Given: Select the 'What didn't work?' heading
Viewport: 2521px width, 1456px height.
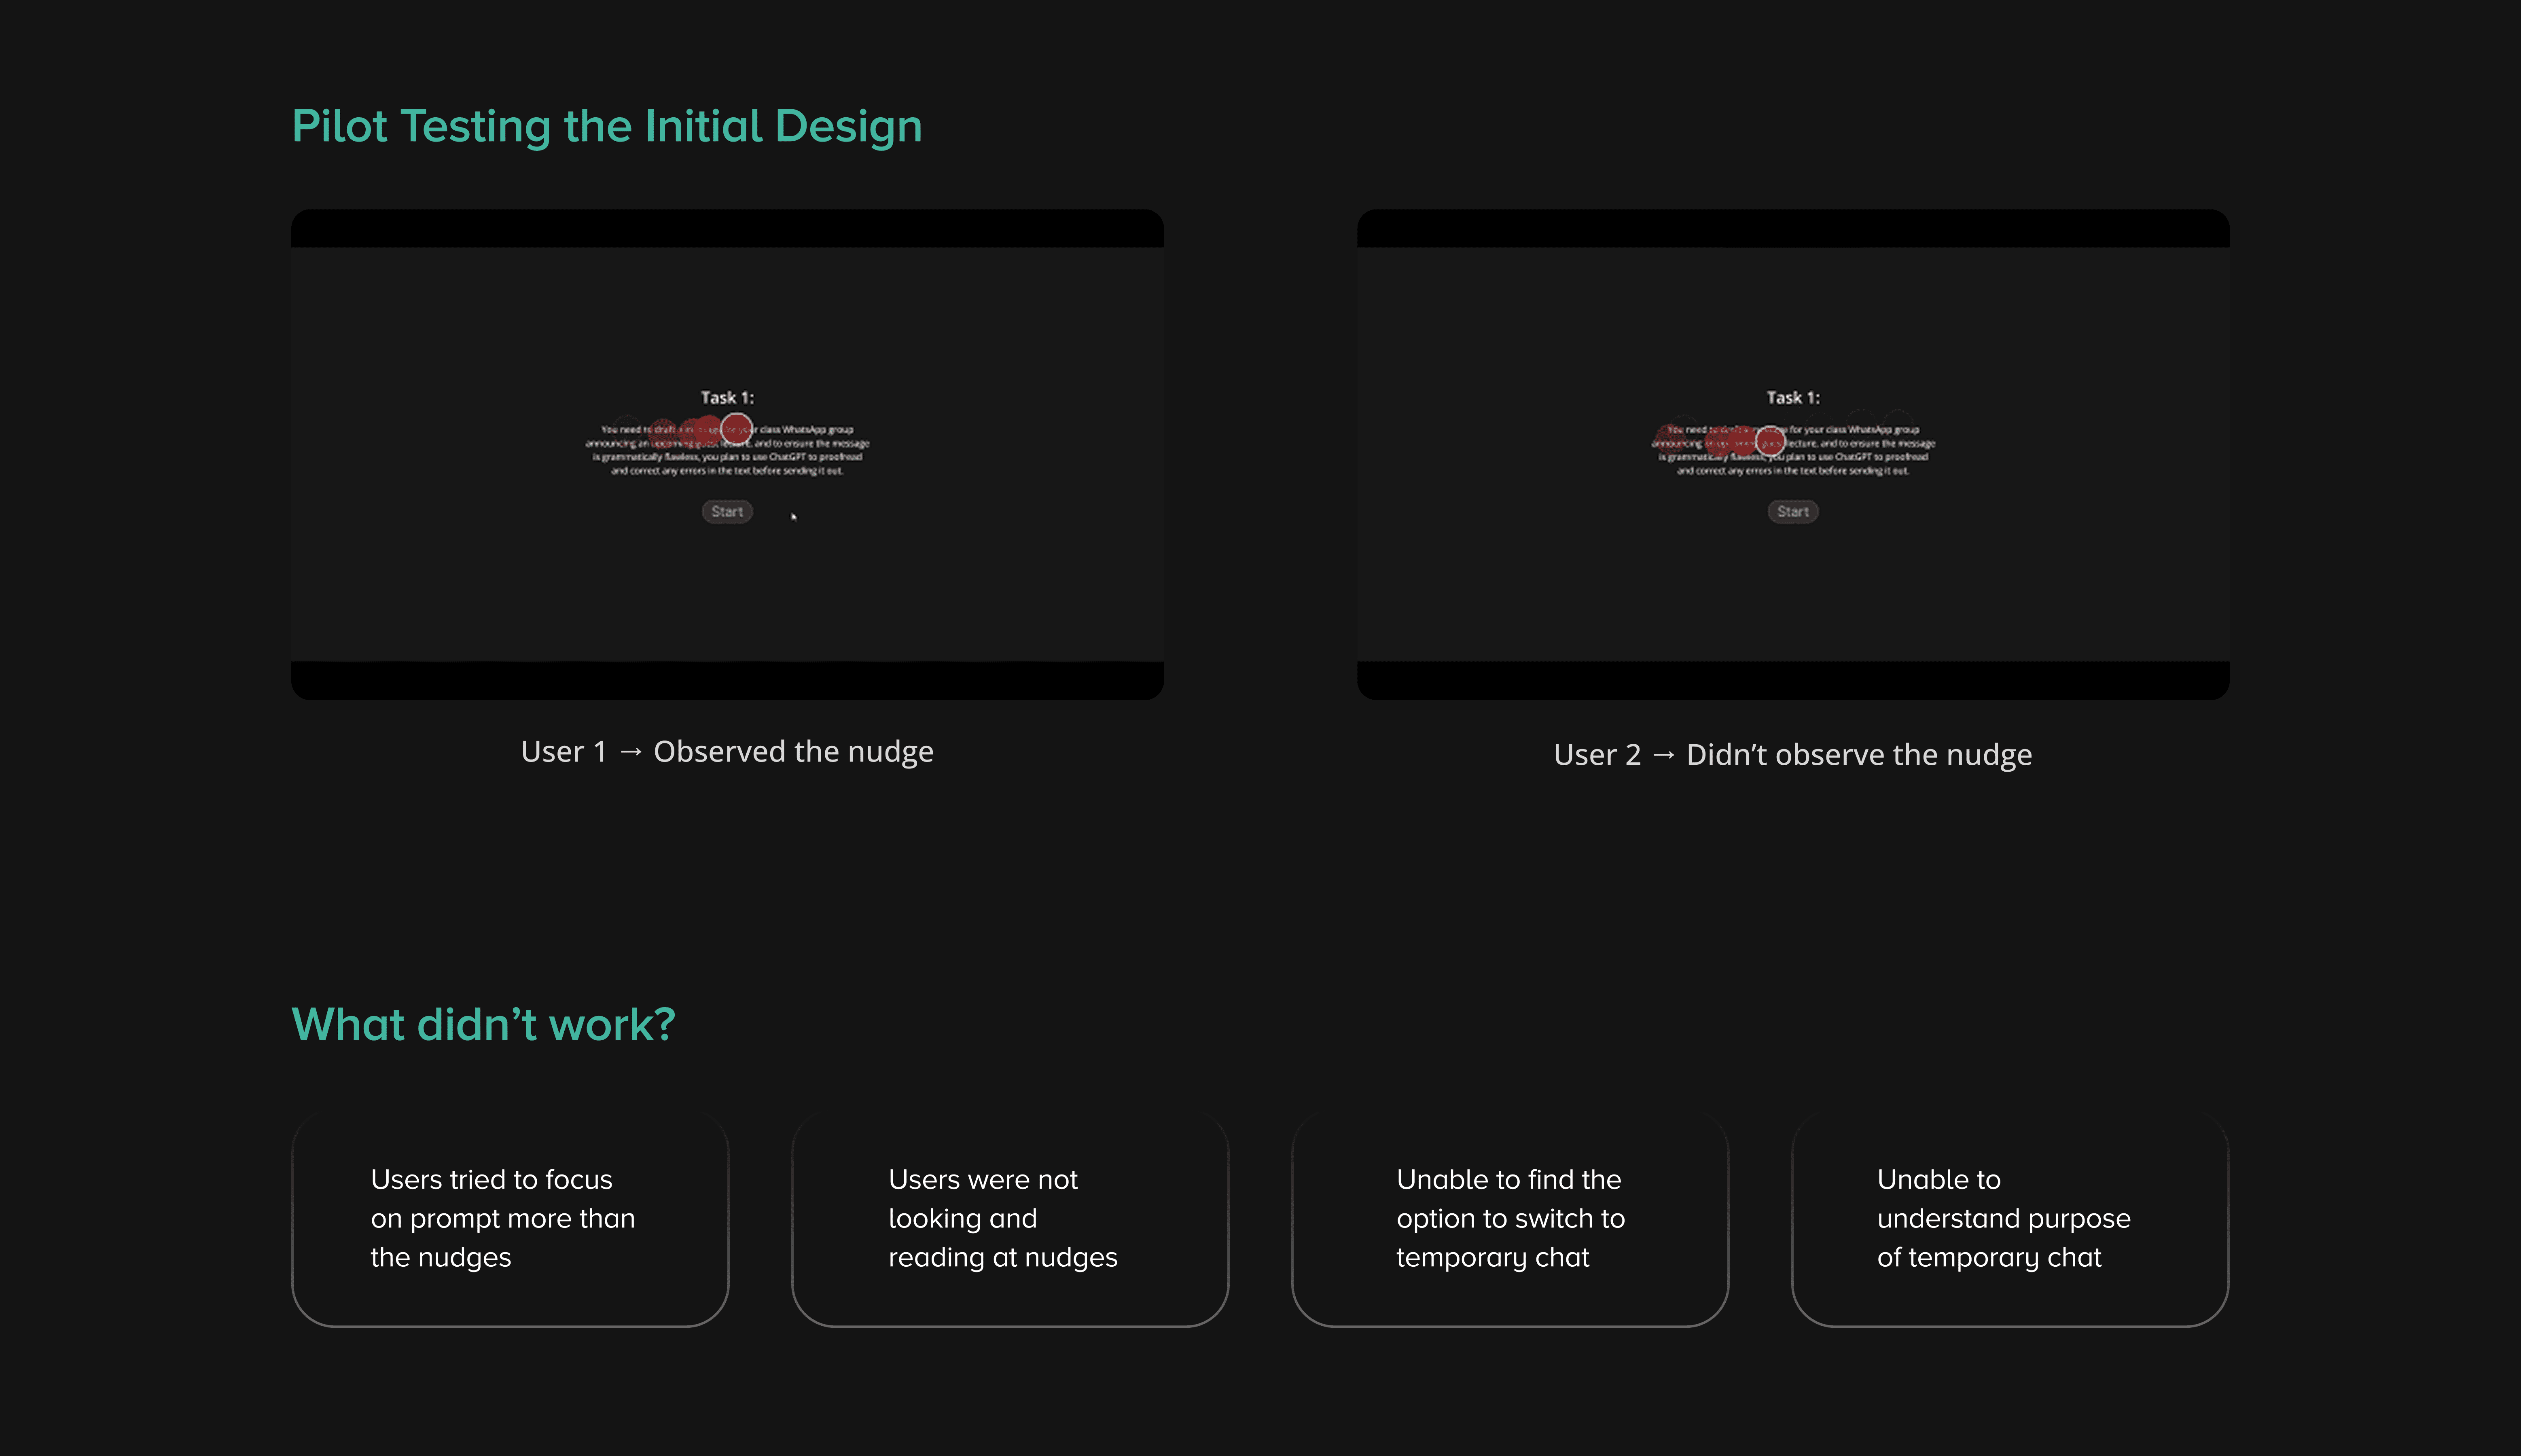Looking at the screenshot, I should [483, 1025].
